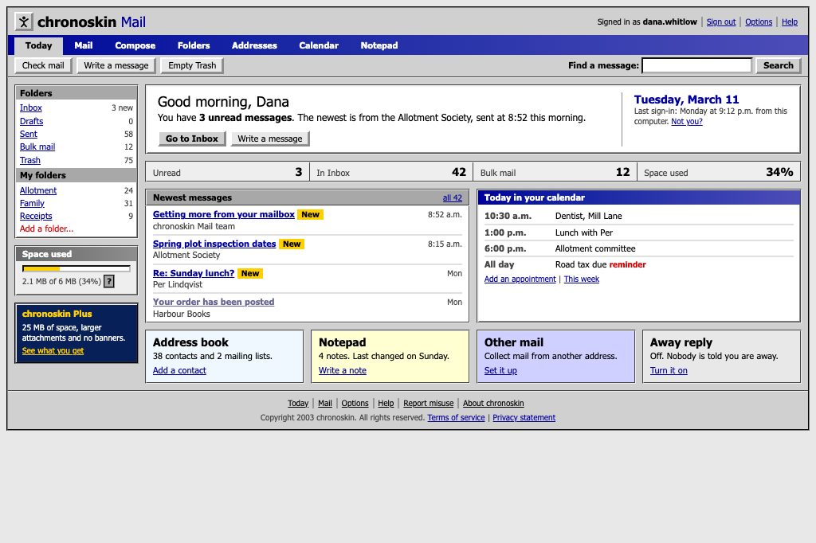Click the Sign out link
The image size is (816, 543).
click(720, 21)
